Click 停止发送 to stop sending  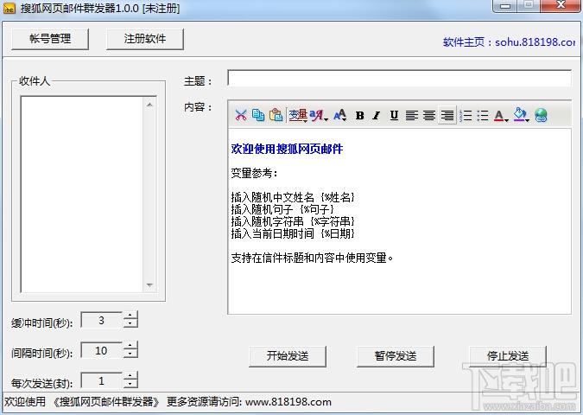coord(508,356)
